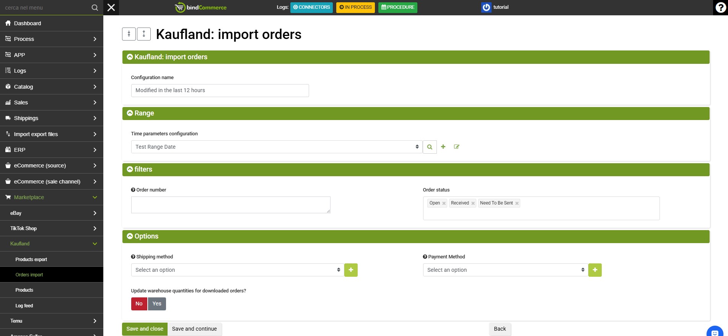Focus the Configuration name field
The image size is (728, 336).
(220, 91)
